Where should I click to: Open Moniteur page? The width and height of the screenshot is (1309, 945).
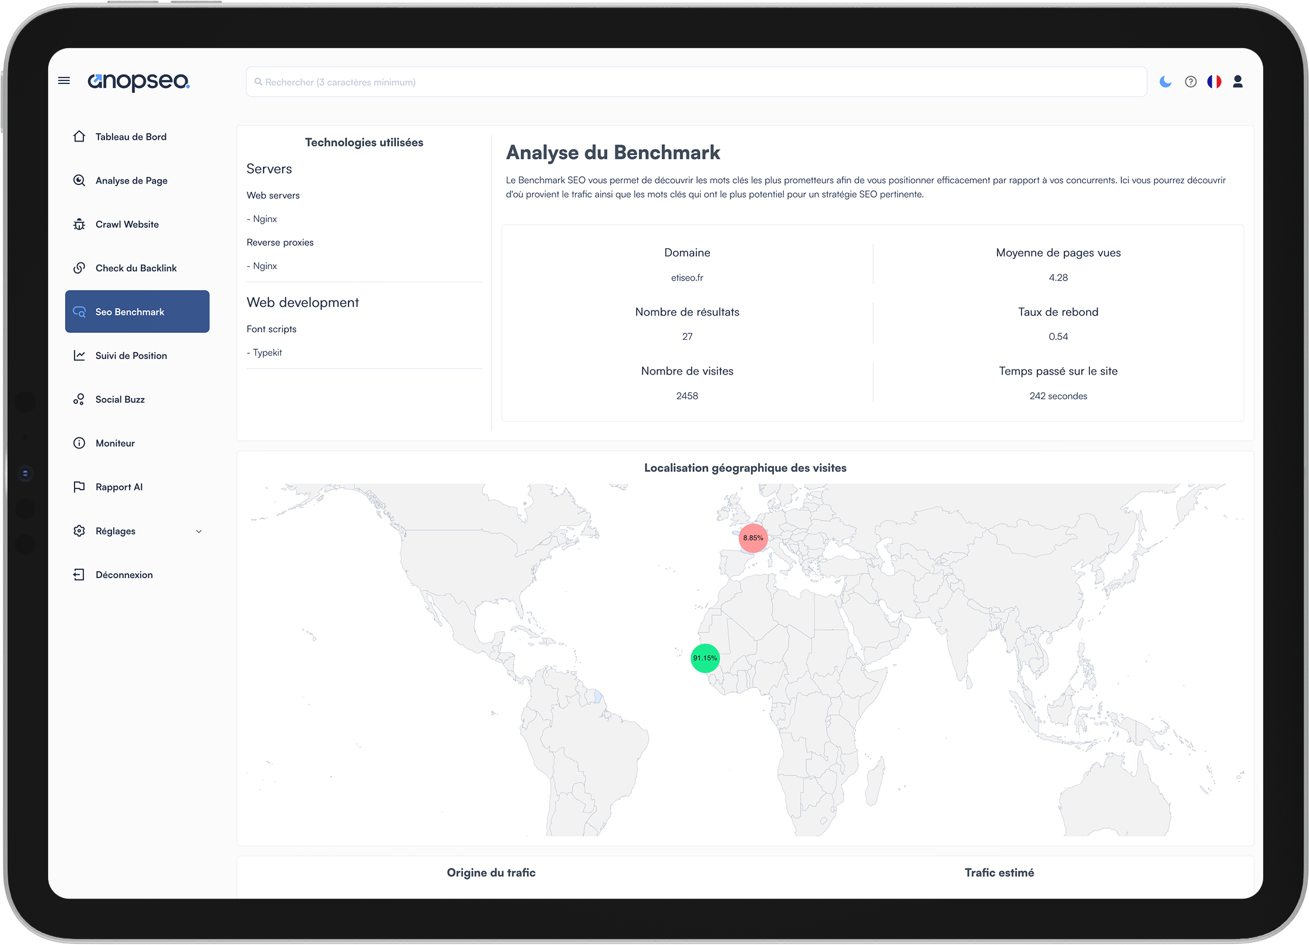137,443
